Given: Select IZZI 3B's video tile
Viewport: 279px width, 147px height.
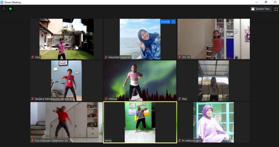Looking at the screenshot, I should coord(214,39).
